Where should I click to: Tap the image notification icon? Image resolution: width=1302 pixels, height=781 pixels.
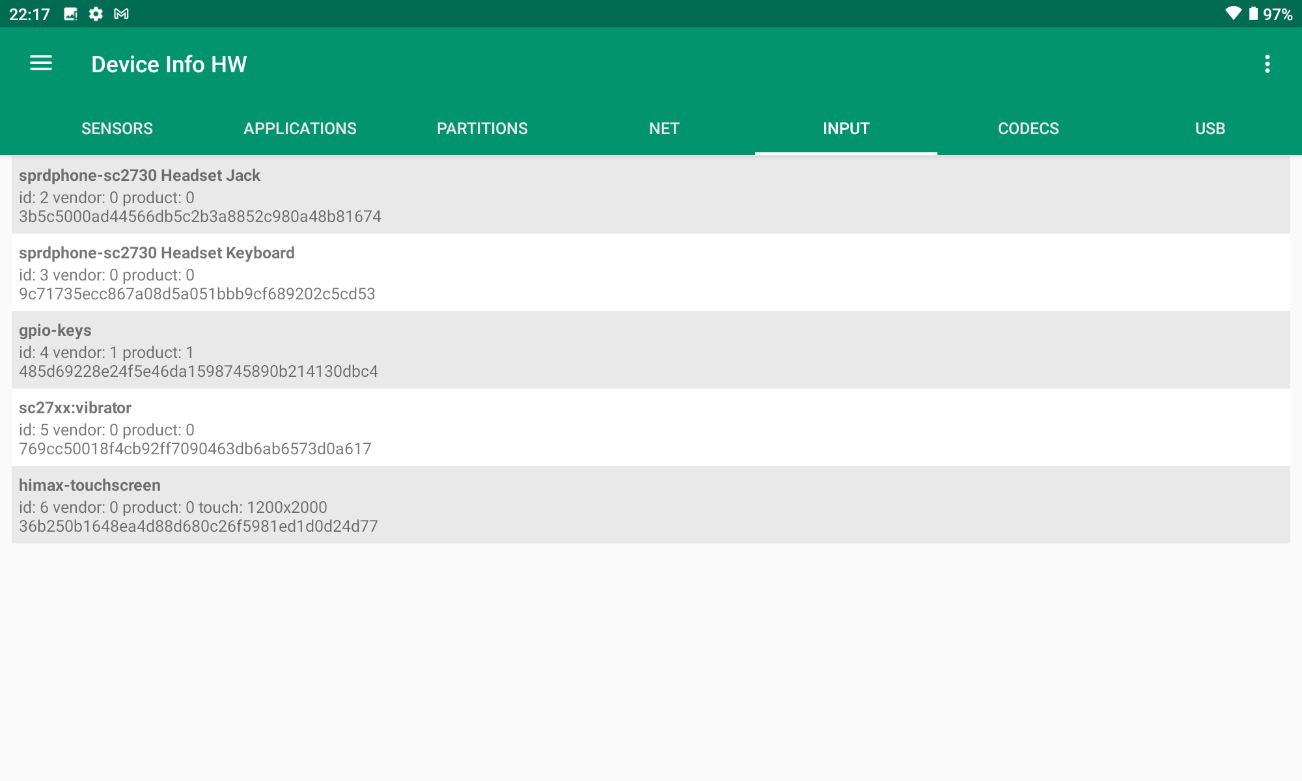70,14
